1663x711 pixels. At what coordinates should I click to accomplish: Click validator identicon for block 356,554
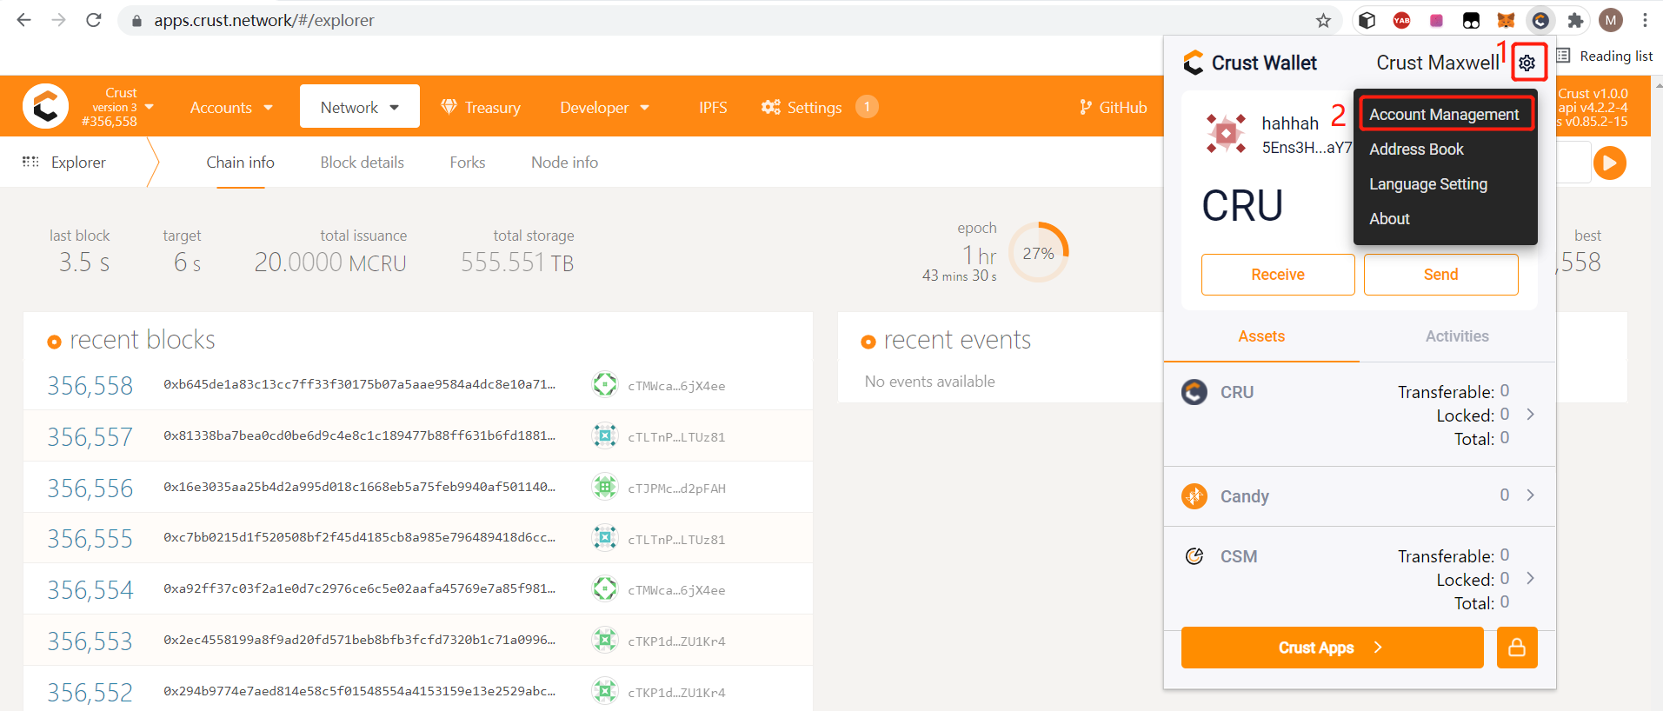(604, 589)
